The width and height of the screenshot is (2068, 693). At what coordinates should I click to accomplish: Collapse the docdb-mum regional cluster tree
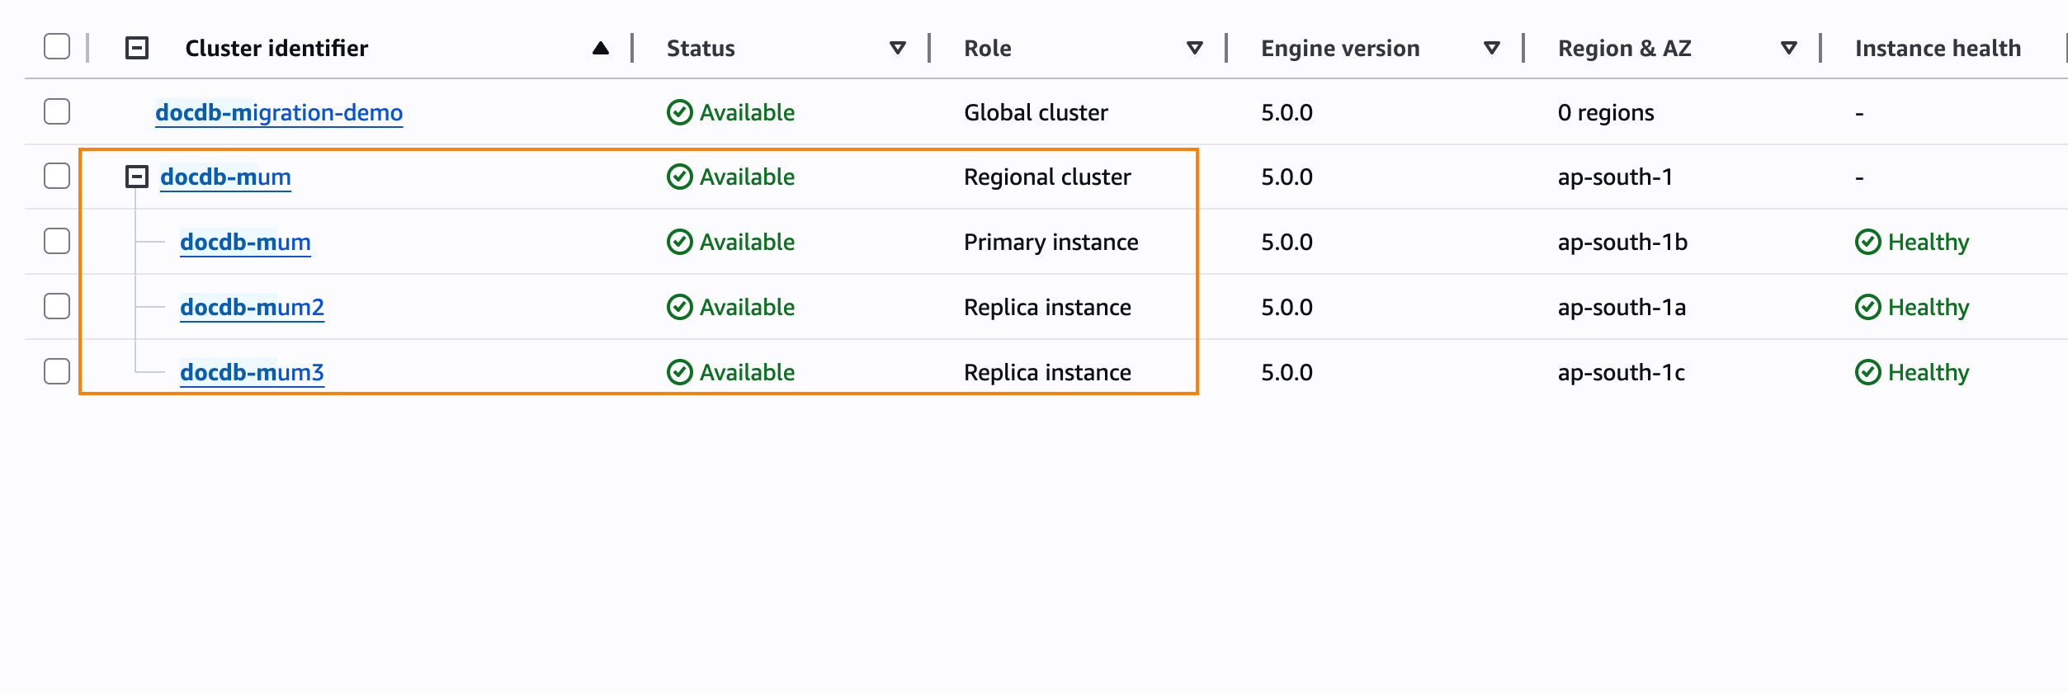click(x=137, y=177)
